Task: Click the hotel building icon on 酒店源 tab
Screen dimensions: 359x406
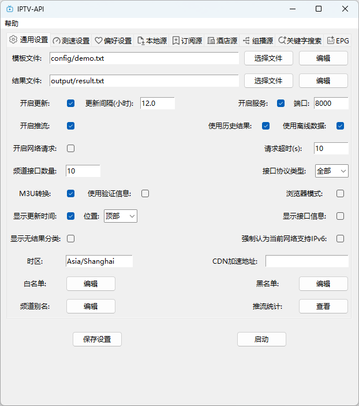Action: point(211,40)
